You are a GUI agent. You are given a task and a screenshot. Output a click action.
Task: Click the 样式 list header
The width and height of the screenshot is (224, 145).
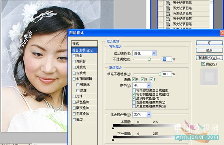84,44
